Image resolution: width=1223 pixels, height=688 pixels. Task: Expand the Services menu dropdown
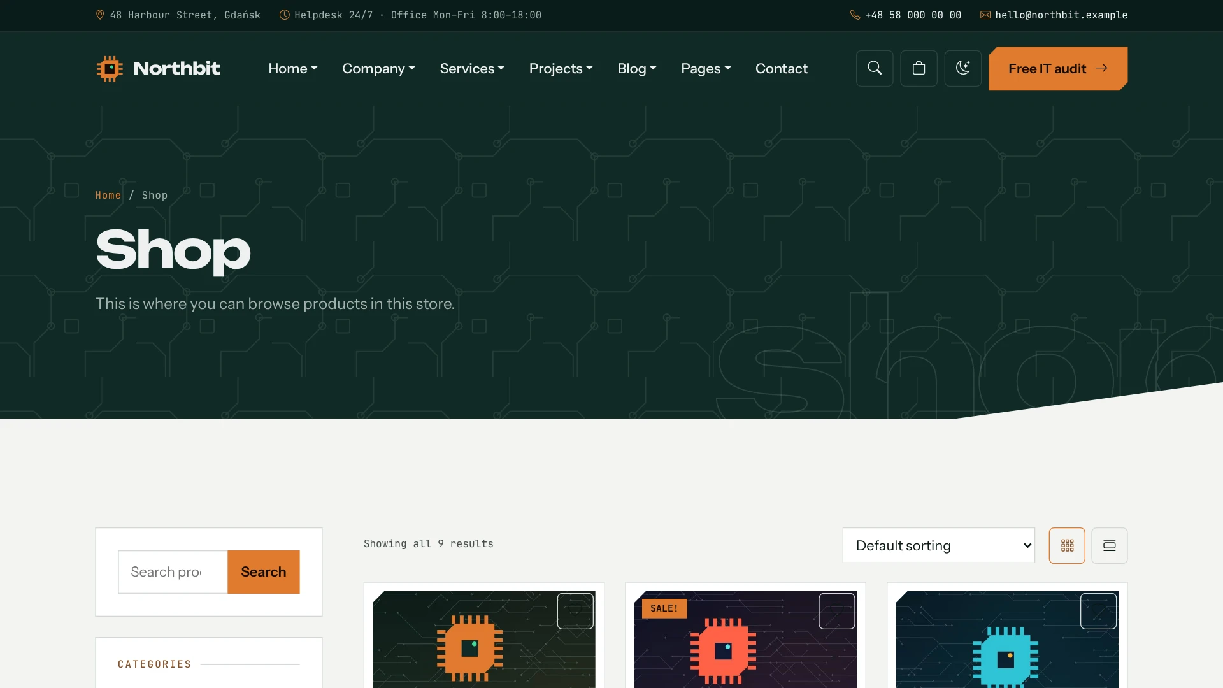pyautogui.click(x=472, y=68)
